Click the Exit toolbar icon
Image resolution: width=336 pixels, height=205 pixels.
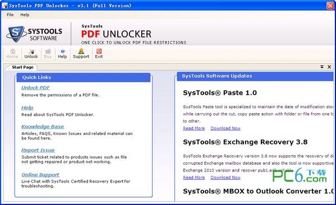[99, 54]
